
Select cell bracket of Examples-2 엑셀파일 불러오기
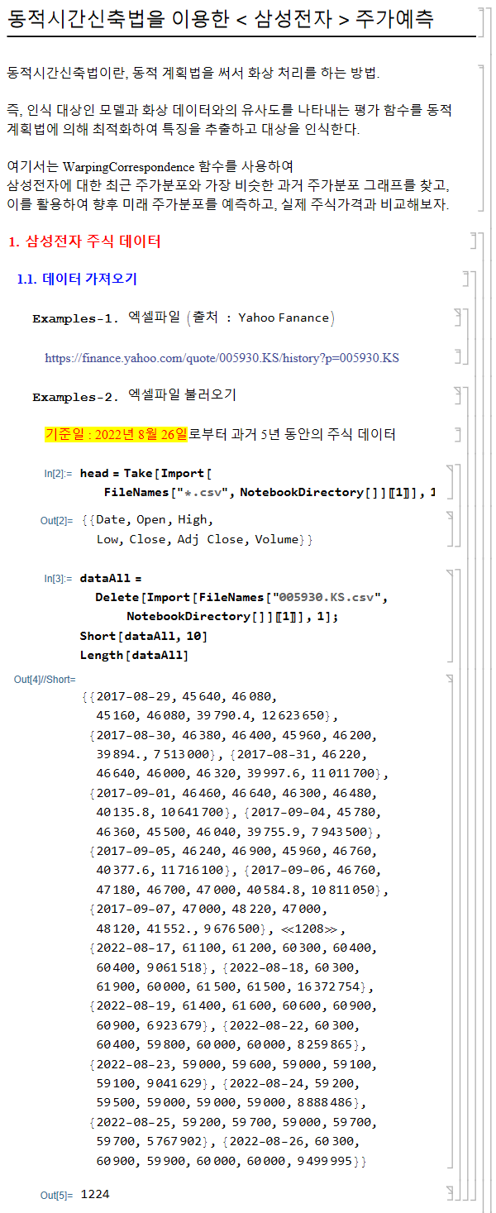[x=458, y=395]
